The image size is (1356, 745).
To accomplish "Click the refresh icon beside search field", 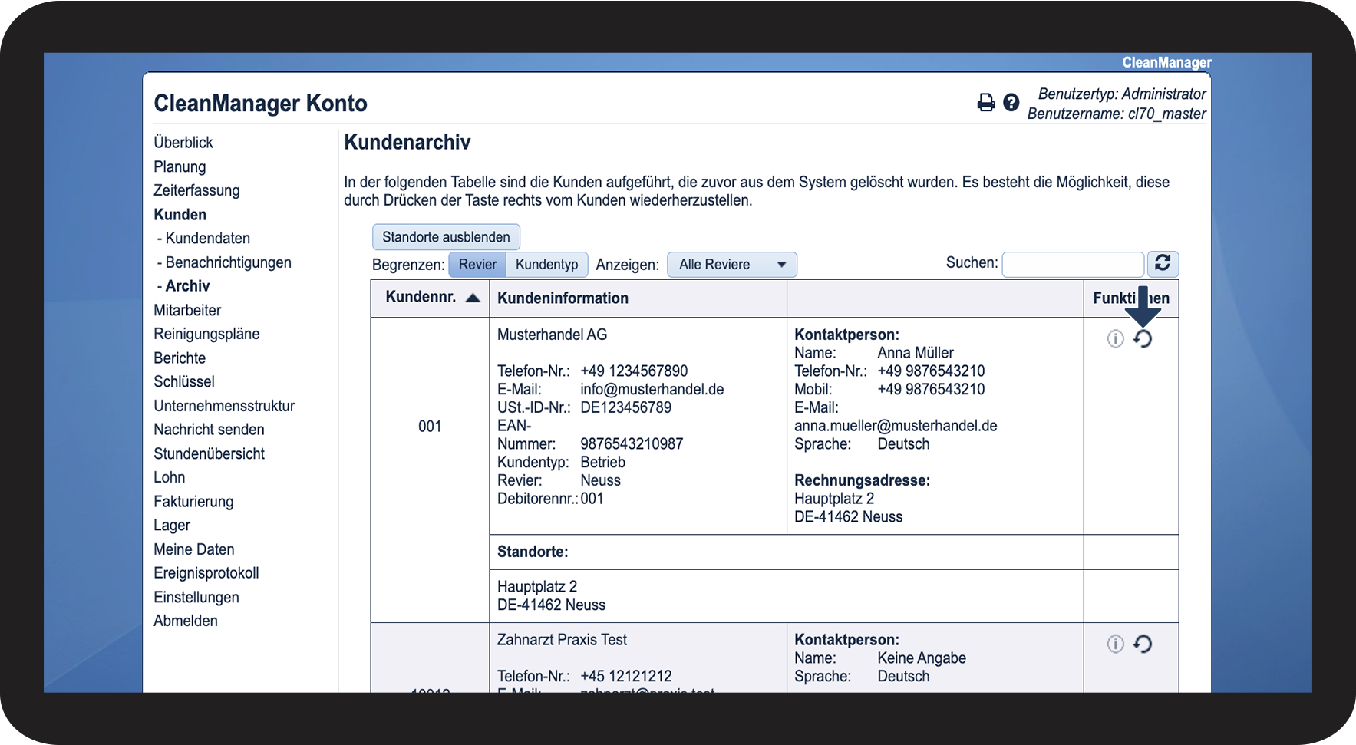I will [x=1163, y=264].
